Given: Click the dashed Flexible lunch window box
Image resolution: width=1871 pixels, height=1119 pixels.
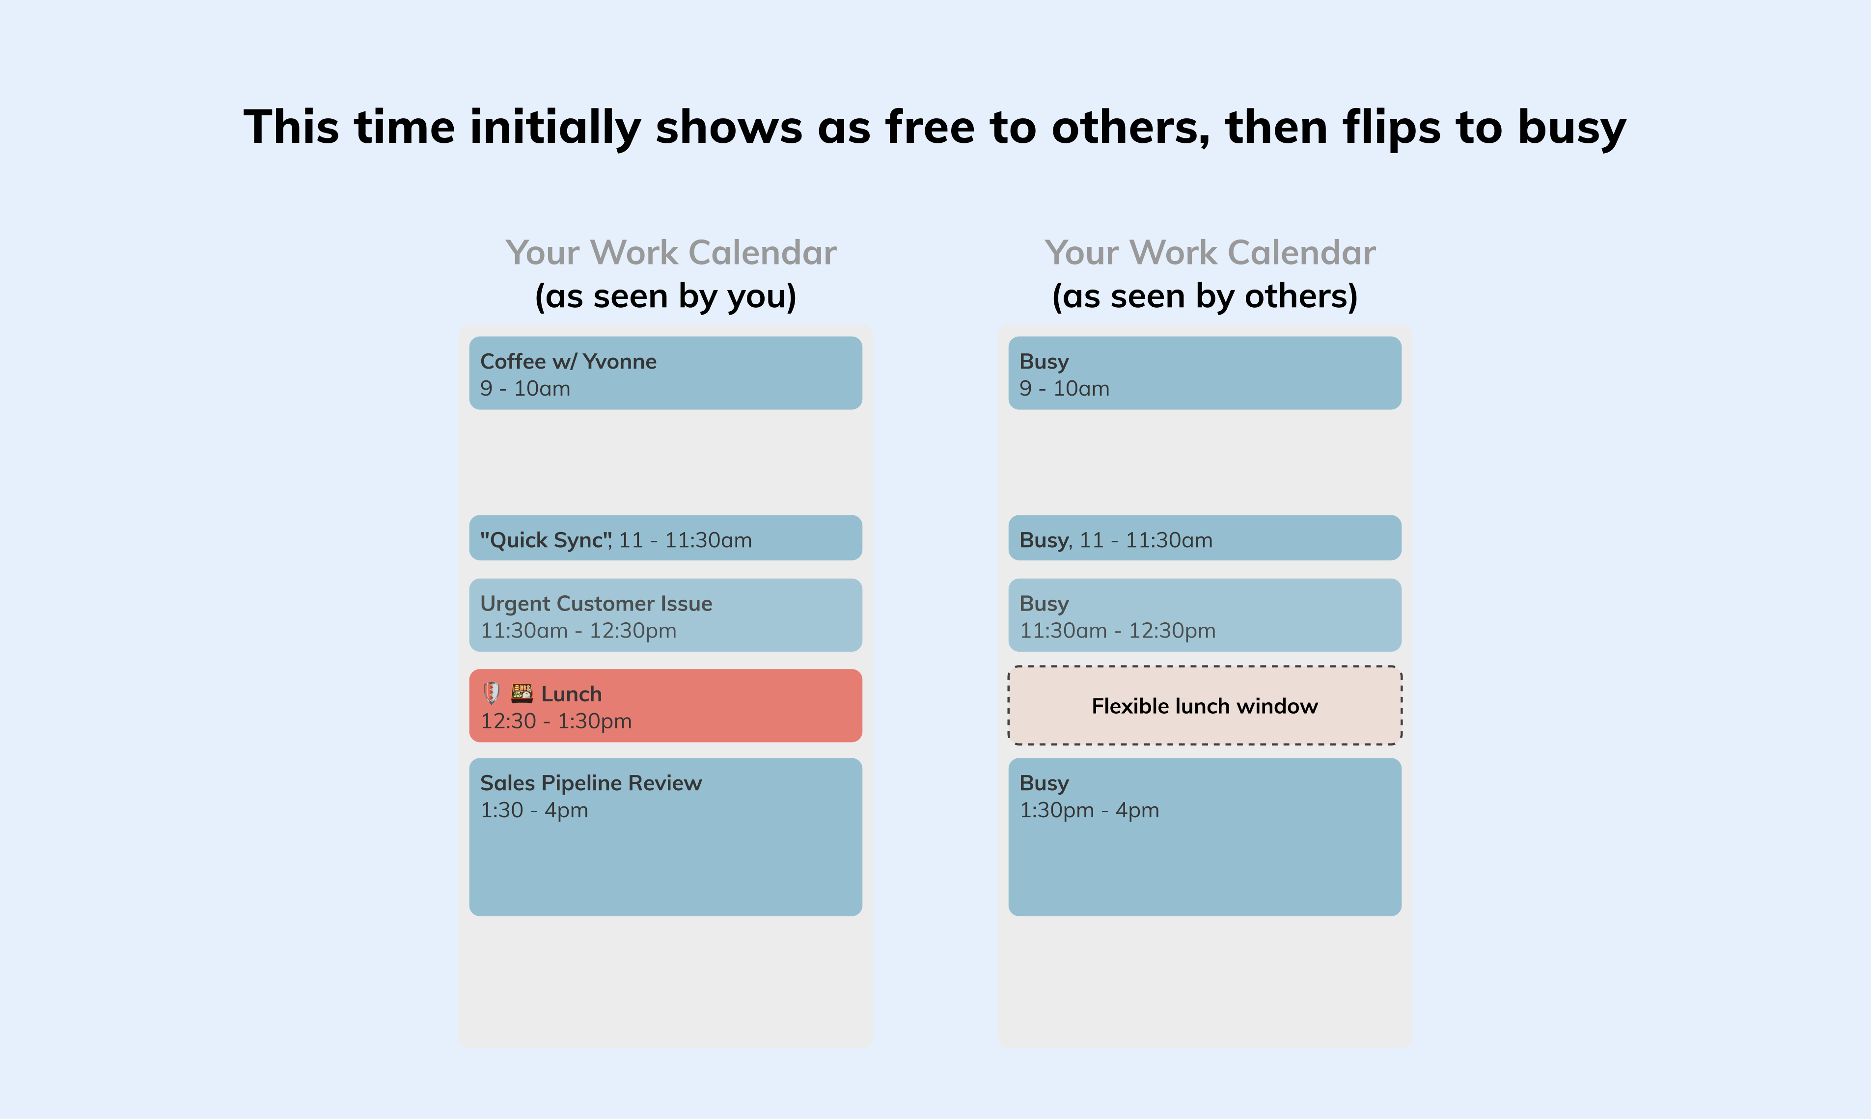Looking at the screenshot, I should point(1205,706).
